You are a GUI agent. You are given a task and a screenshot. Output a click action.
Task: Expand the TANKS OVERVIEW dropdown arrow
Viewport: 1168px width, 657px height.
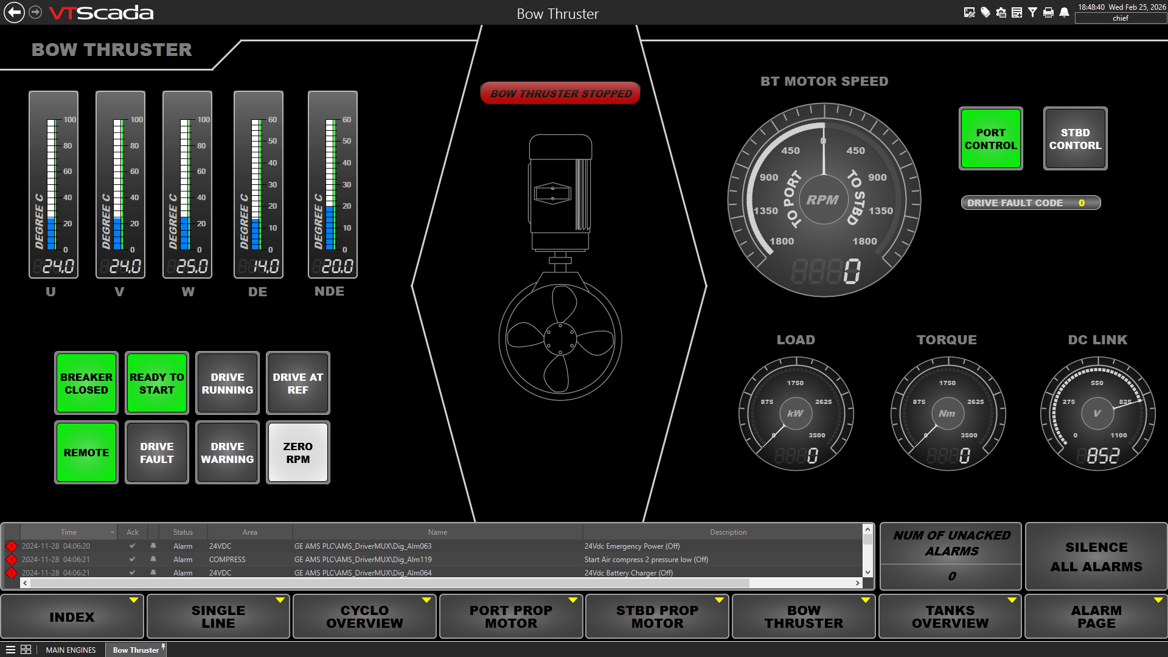(1012, 600)
